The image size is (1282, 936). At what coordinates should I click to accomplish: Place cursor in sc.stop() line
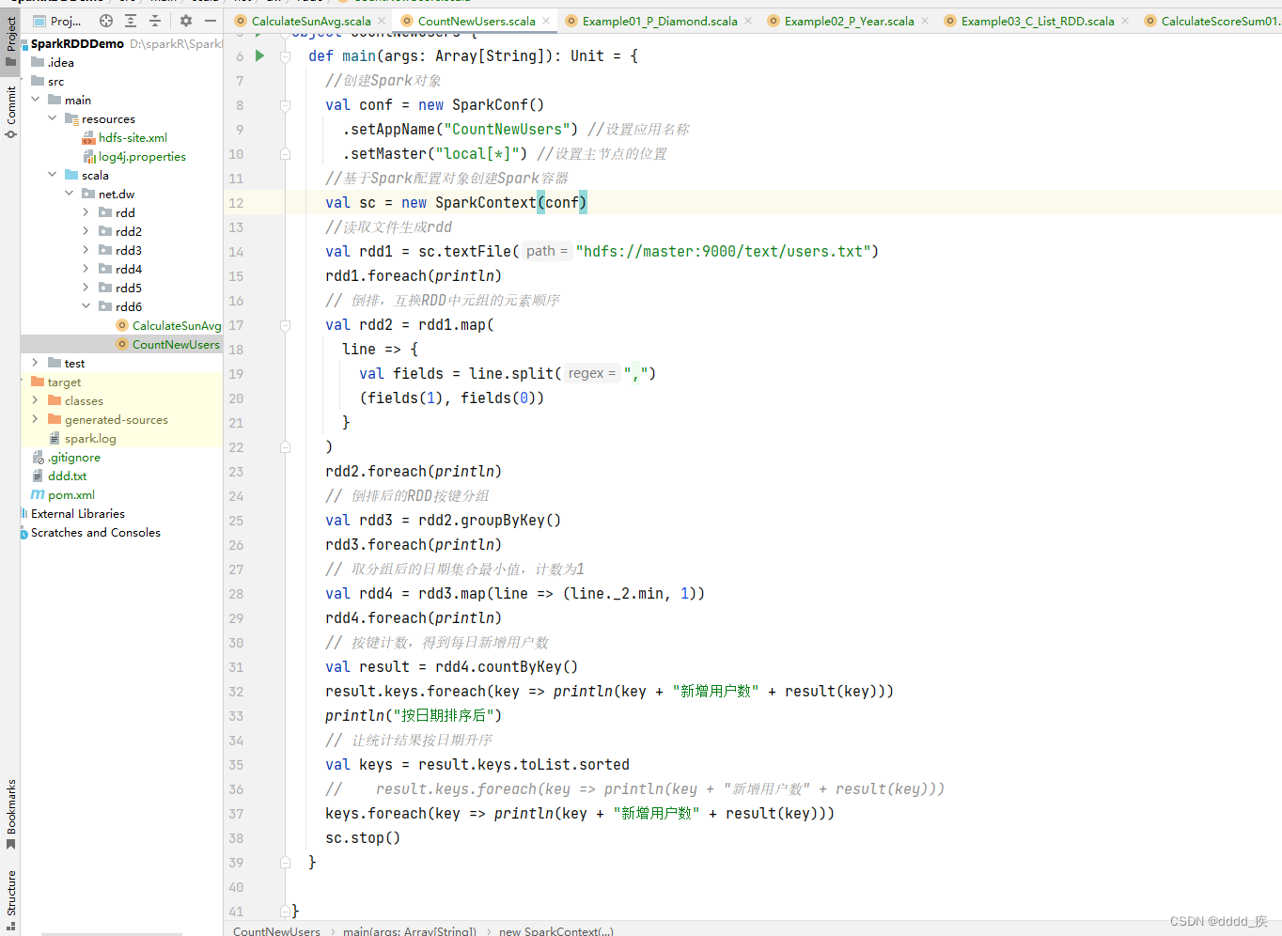363,838
